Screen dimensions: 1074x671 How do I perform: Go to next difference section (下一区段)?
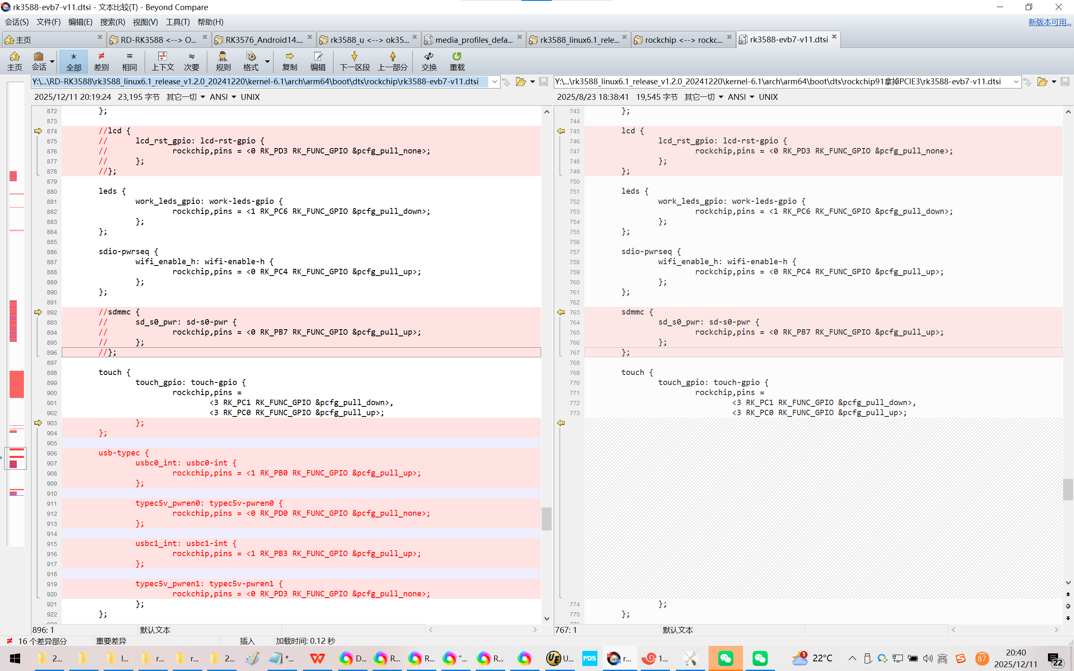tap(354, 61)
